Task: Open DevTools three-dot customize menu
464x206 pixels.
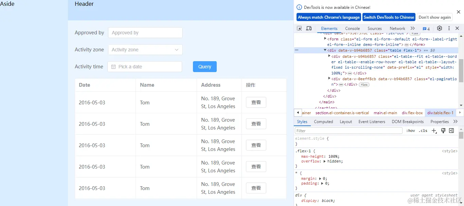Action: pos(449,29)
